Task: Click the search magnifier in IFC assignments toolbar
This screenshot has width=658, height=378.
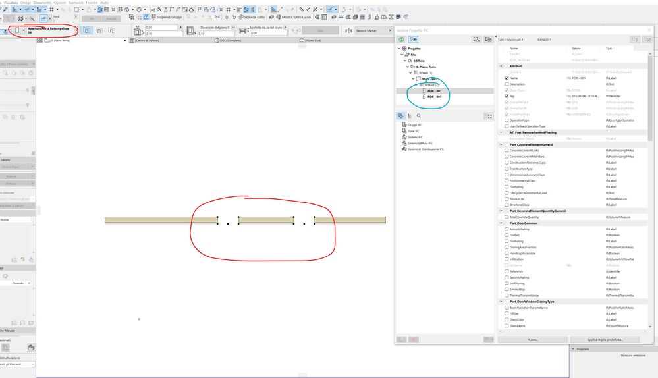Action: (418, 116)
